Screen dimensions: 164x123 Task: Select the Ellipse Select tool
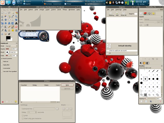click(x=6, y=13)
